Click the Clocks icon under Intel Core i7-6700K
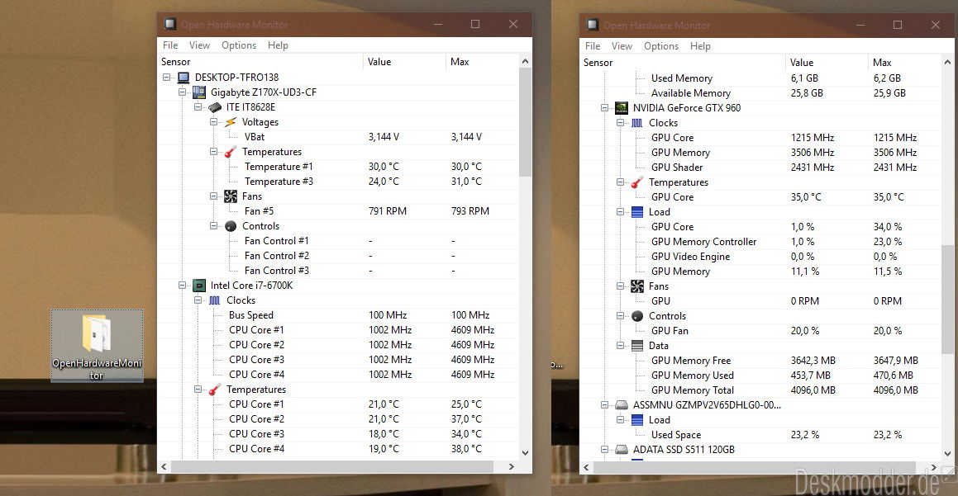This screenshot has width=958, height=496. (214, 300)
